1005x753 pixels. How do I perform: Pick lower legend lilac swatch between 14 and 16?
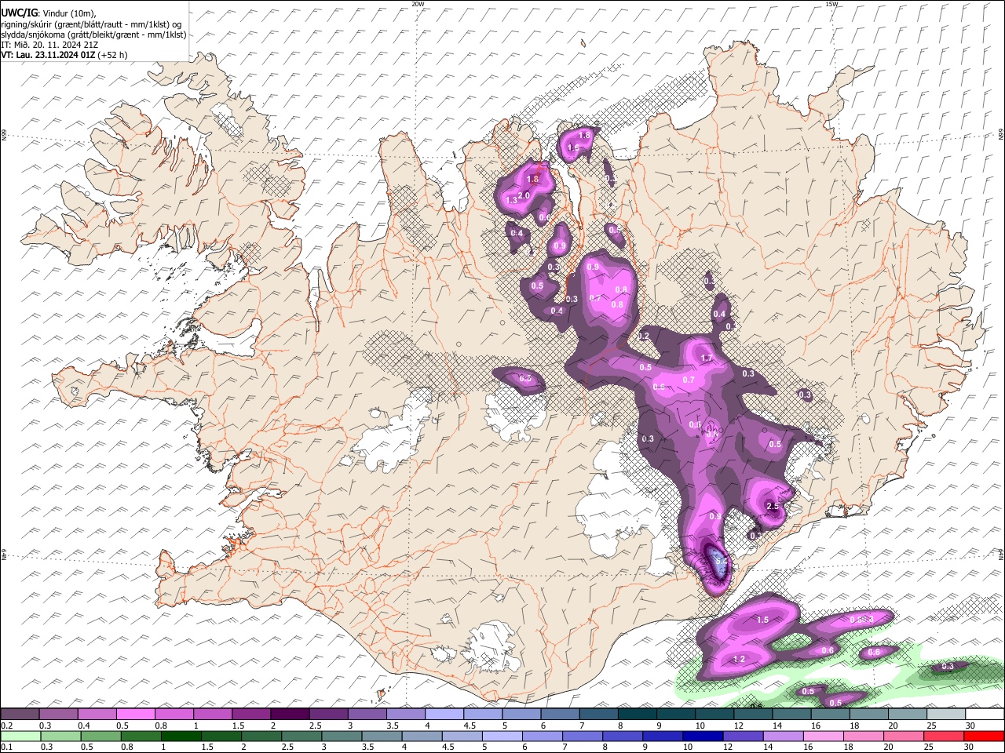[x=784, y=736]
